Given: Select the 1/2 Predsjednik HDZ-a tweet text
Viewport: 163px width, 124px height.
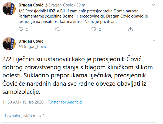Looking at the screenshot, I should click(x=83, y=16).
